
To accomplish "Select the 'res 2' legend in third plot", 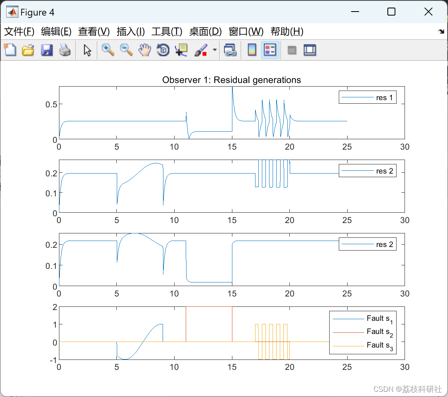I will coord(367,244).
